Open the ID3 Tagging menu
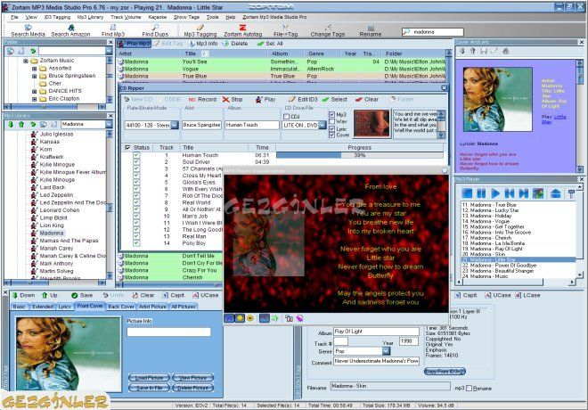This screenshot has width=588, height=410. tap(57, 17)
